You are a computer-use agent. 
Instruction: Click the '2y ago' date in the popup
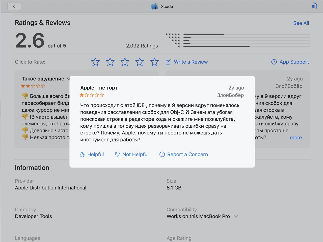(x=236, y=88)
